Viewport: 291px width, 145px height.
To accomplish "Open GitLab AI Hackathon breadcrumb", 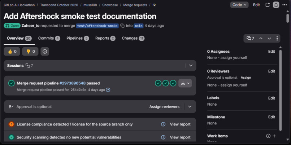I will click(x=19, y=5).
